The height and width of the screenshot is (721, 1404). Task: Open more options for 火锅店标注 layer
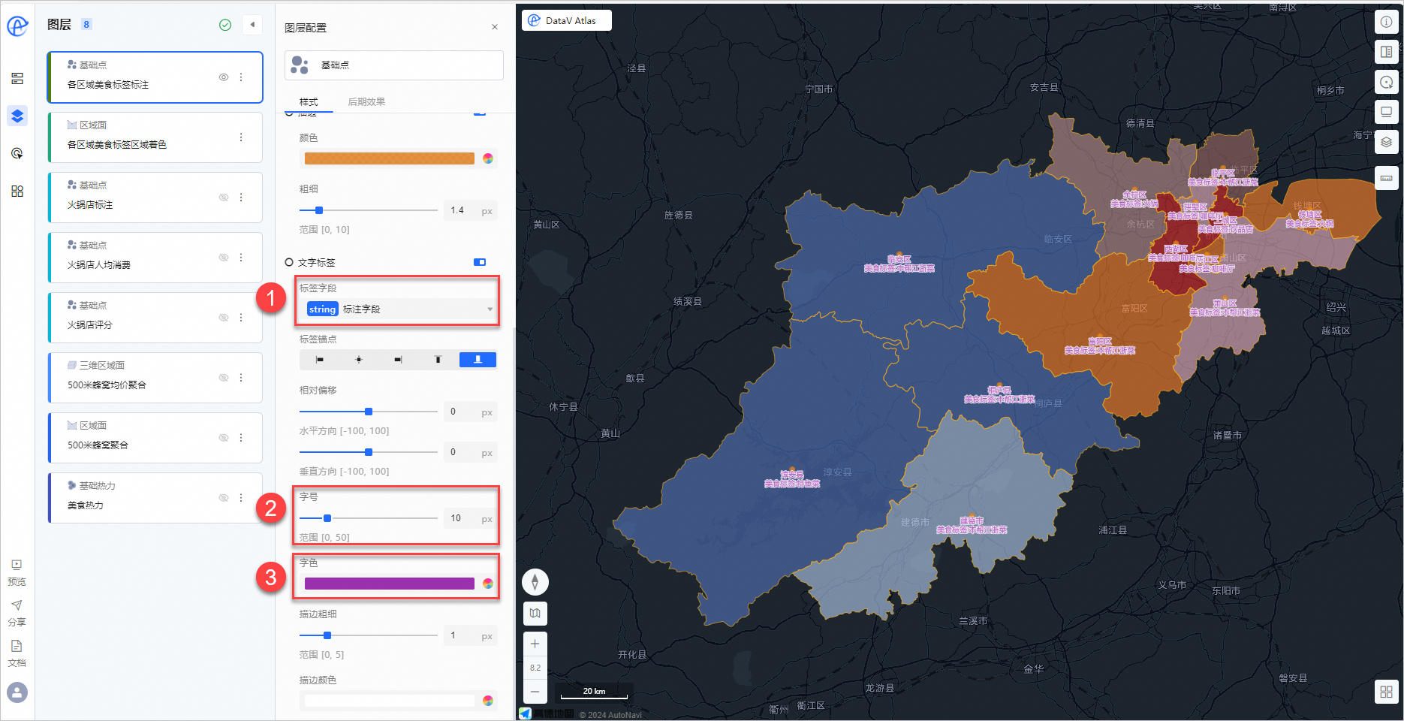[x=241, y=198]
